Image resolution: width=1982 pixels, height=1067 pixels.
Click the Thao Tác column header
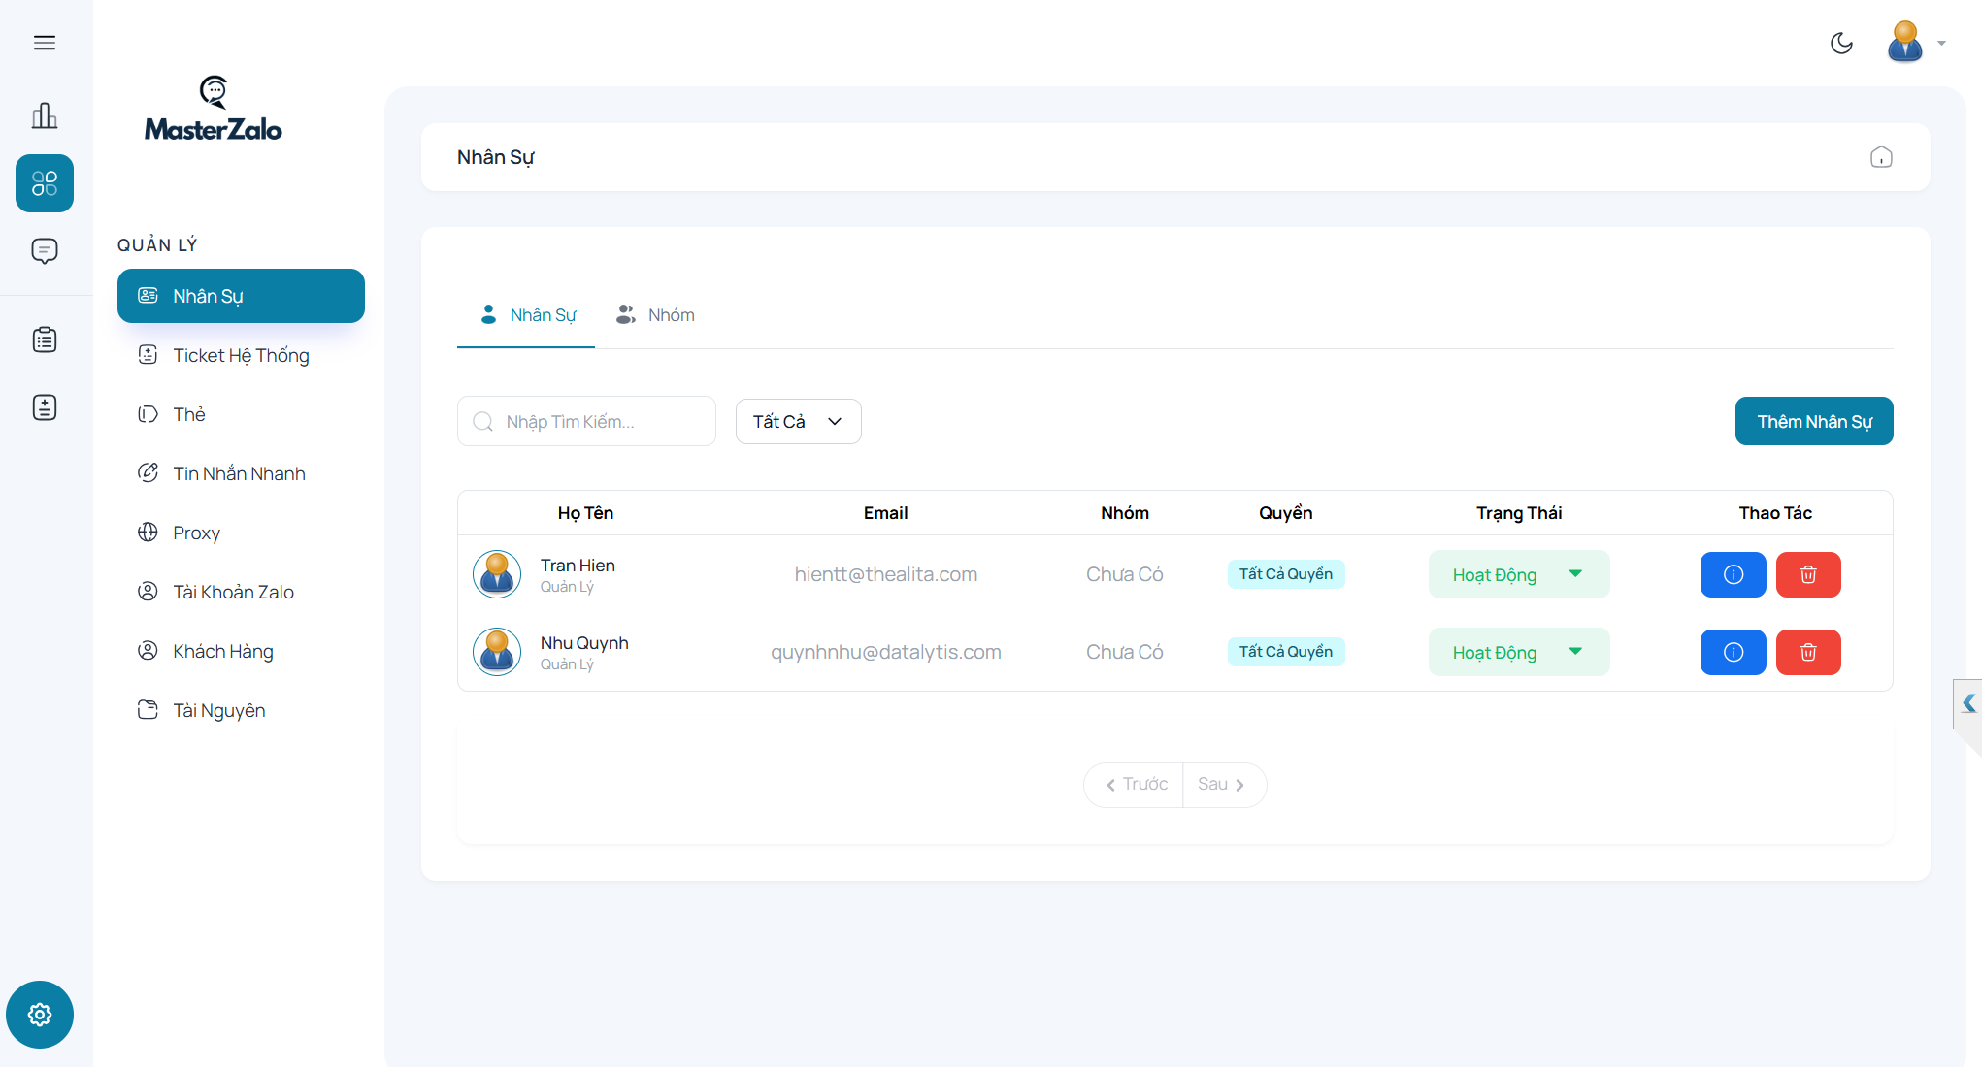(x=1775, y=513)
